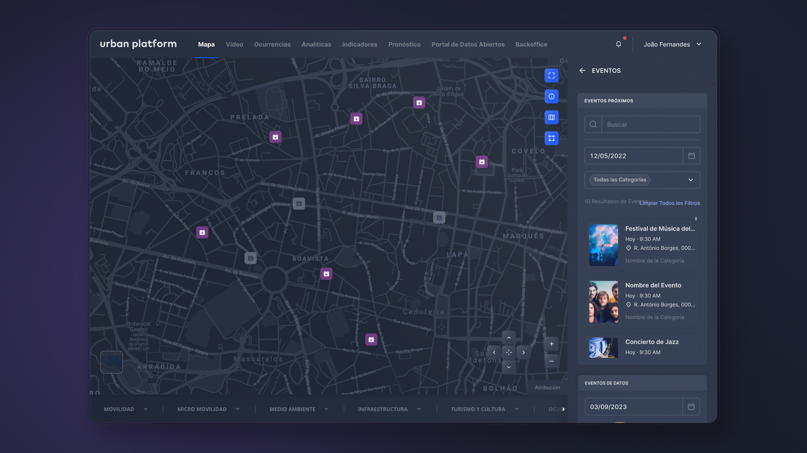Expand Todas las Categorías dropdown
The width and height of the screenshot is (807, 453).
[690, 180]
